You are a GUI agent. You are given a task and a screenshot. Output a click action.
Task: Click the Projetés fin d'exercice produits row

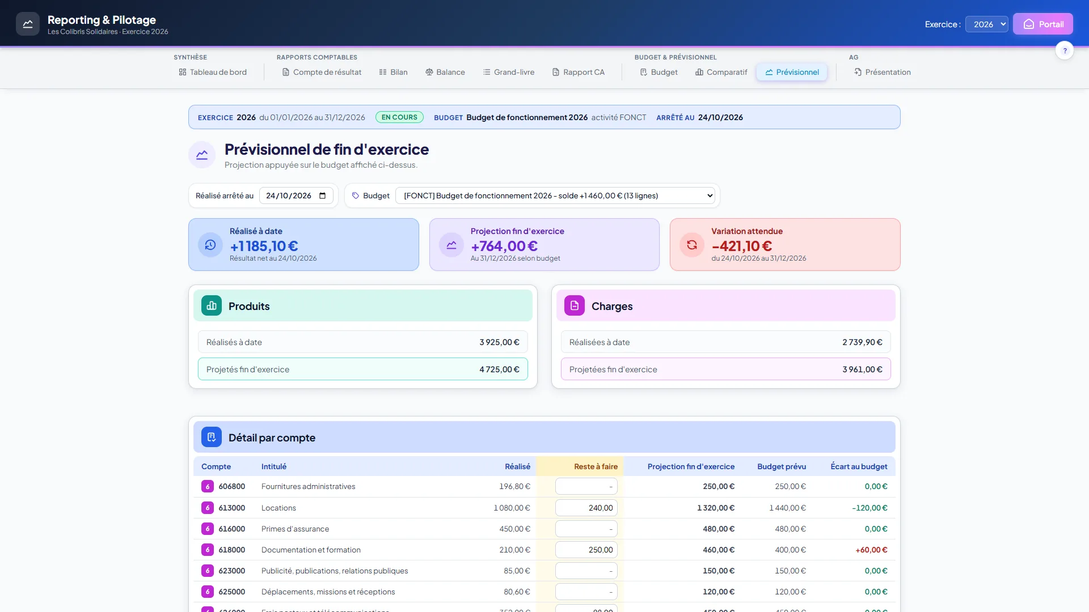point(363,369)
